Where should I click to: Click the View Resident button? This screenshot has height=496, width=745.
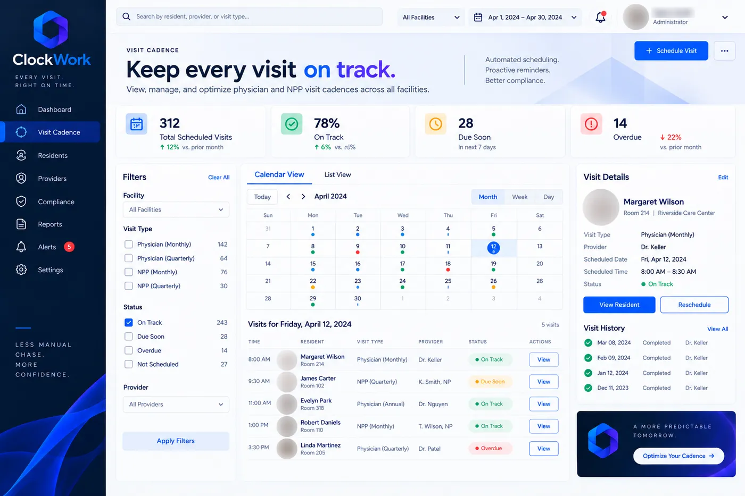click(619, 305)
